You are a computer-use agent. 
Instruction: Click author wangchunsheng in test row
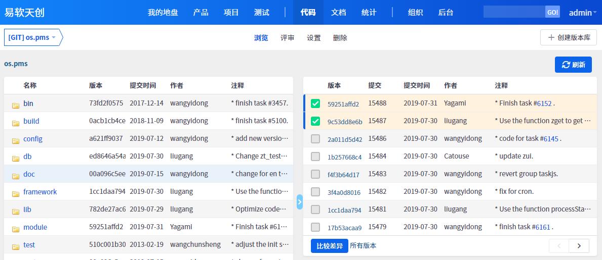click(x=195, y=244)
